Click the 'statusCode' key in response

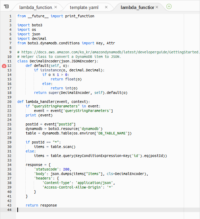[46, 169]
